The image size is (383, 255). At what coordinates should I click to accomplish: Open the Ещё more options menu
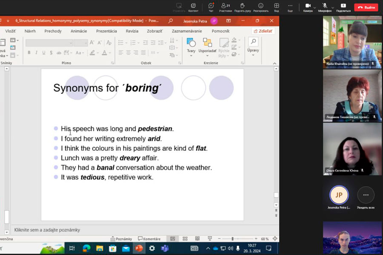coord(290,7)
